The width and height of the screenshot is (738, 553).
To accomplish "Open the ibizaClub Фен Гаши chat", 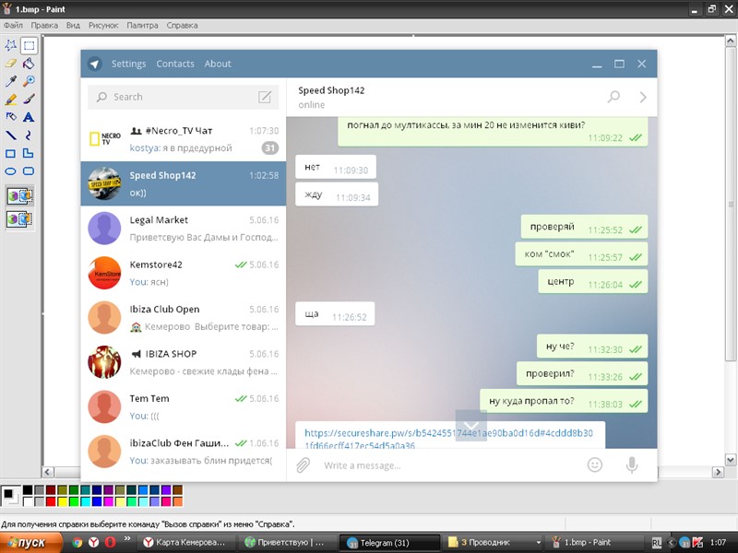I will tap(183, 452).
